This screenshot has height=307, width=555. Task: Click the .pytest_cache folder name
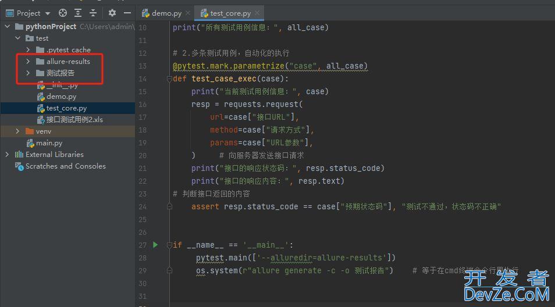[x=68, y=50]
